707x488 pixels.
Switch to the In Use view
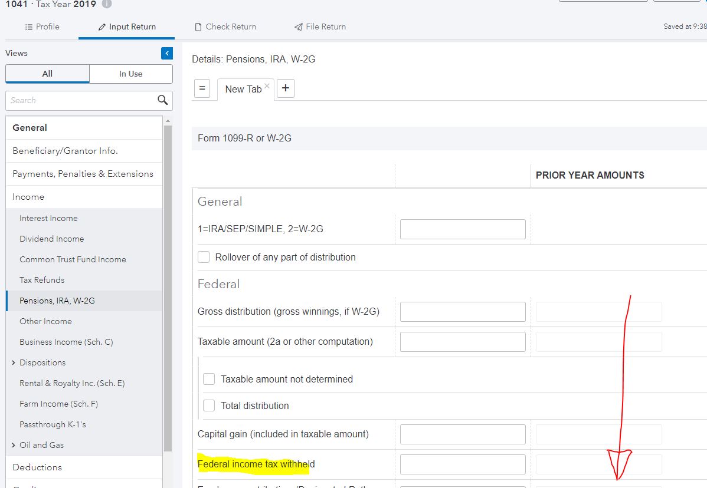tap(130, 74)
